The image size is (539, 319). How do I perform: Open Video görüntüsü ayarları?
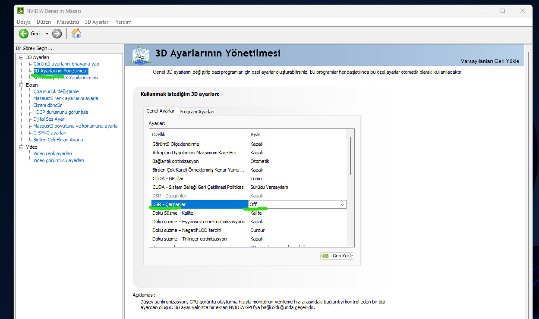pyautogui.click(x=59, y=160)
